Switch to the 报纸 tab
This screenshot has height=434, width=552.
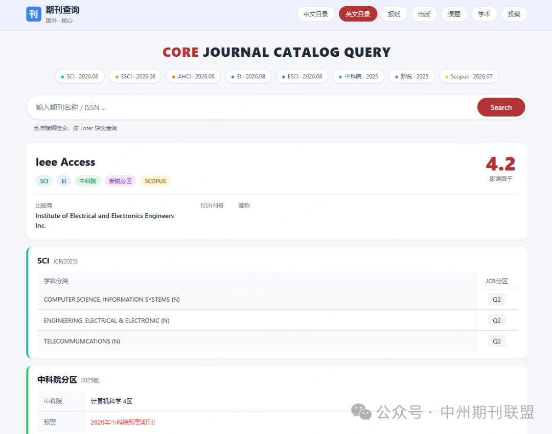[x=394, y=14]
